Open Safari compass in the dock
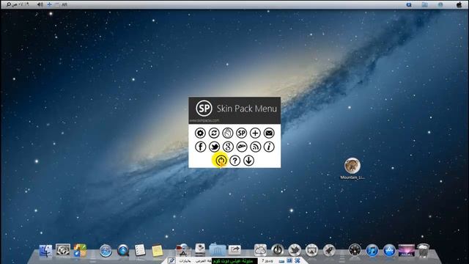Viewport: 469px width, 264px height. pos(106,251)
